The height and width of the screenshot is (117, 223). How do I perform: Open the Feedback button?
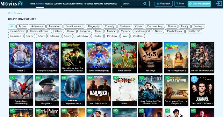tap(163, 4)
